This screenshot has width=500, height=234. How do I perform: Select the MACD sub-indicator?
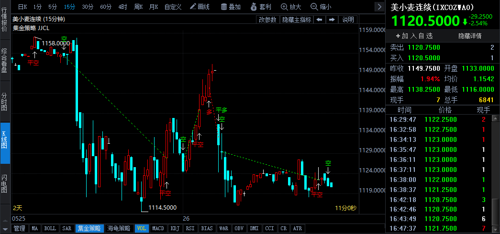click(x=158, y=228)
